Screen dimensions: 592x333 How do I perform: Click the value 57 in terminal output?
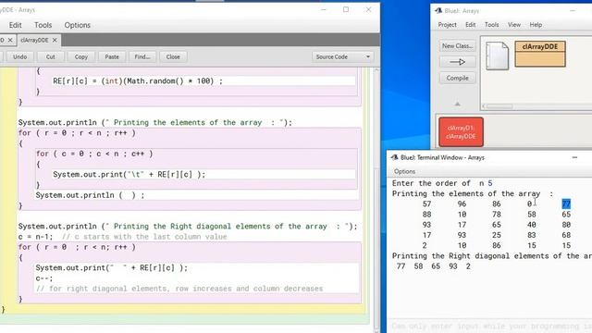pos(426,203)
